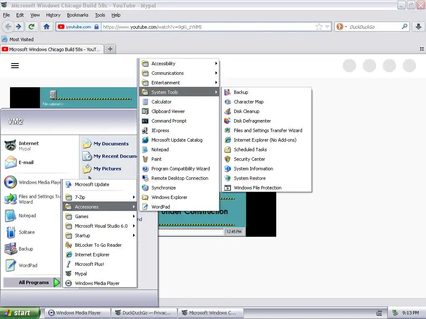Open the Tools menu
Screen dimensions: 426x319
click(100, 15)
